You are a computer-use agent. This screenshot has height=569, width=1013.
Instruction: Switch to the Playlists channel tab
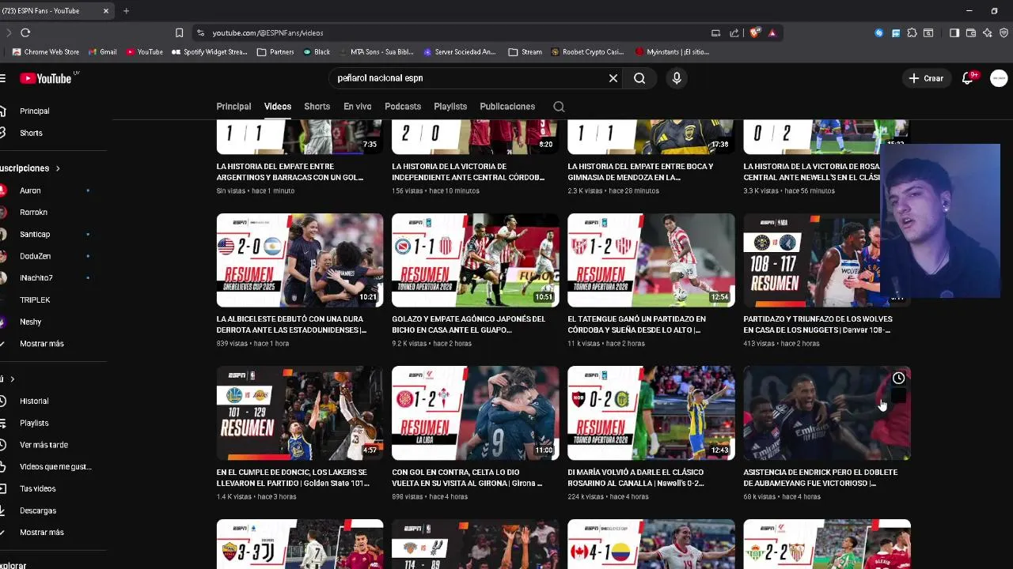450,107
